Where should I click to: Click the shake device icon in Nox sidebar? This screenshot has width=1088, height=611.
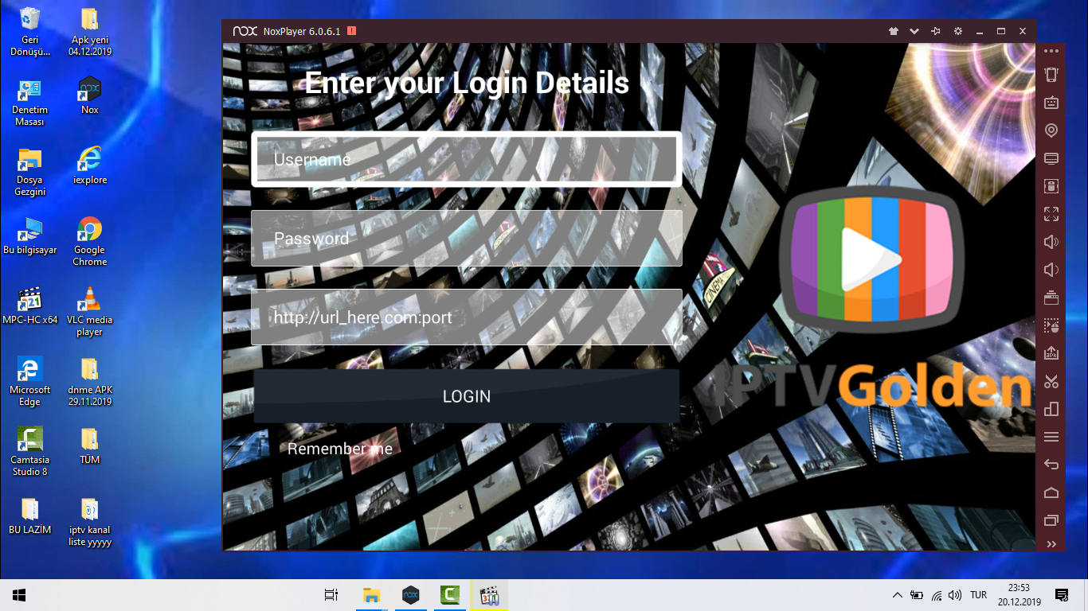1051,75
